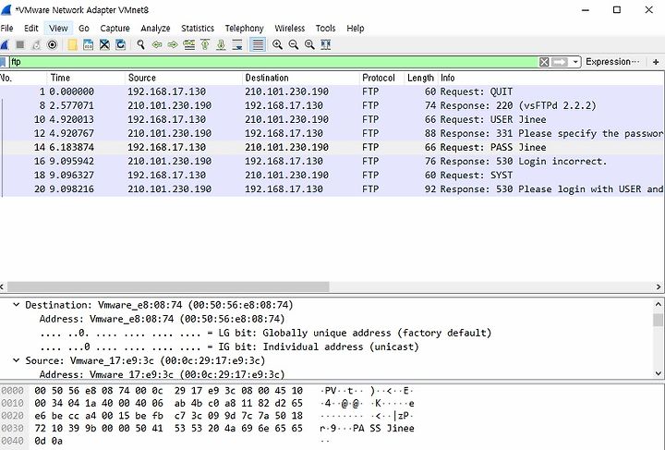
Task: Click packet details scroll up arrow
Action: [659, 304]
